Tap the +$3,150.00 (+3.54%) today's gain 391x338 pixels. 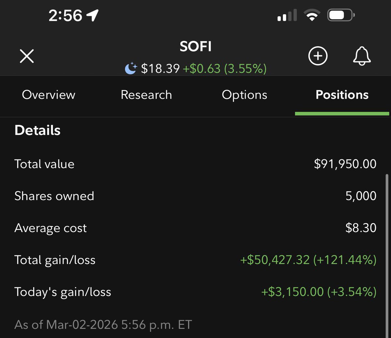[319, 292]
